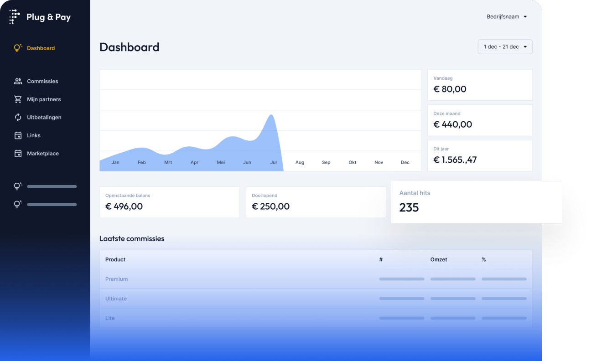Click the Feb label on chart axis

coord(142,162)
